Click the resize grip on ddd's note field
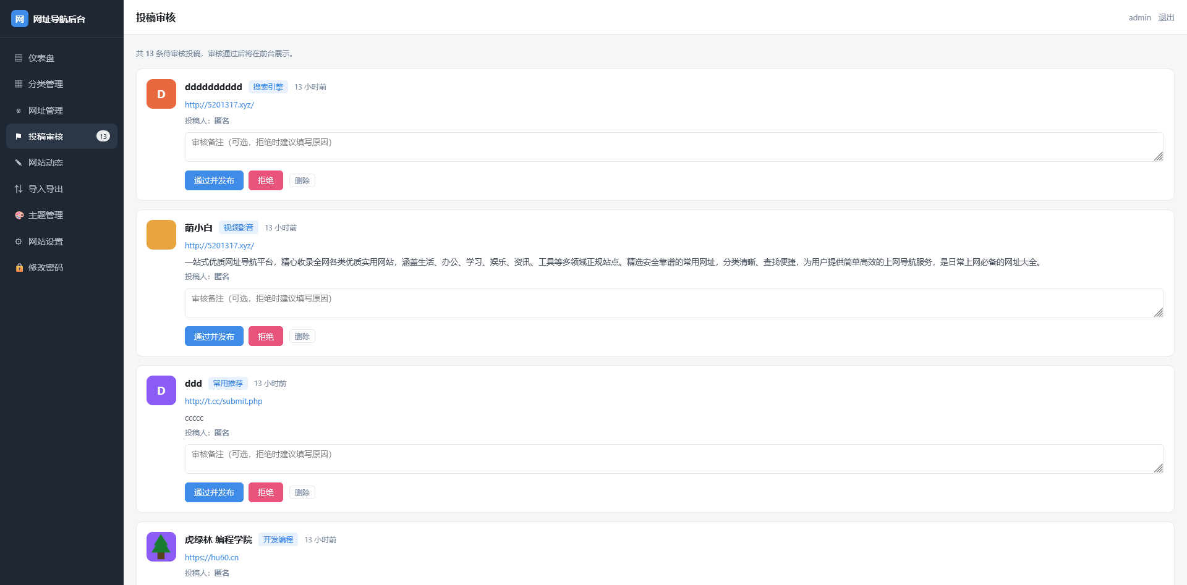 tap(1159, 468)
